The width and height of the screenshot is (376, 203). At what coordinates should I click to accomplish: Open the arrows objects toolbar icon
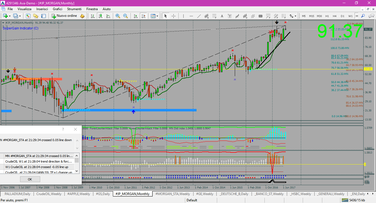tap(291, 16)
